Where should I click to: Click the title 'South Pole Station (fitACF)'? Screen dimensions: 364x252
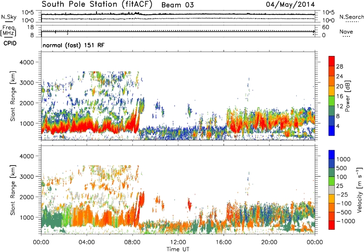[x=97, y=5]
